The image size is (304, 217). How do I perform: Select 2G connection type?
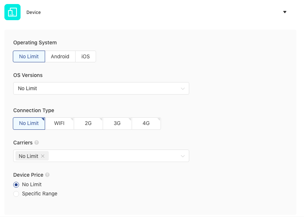click(x=88, y=123)
